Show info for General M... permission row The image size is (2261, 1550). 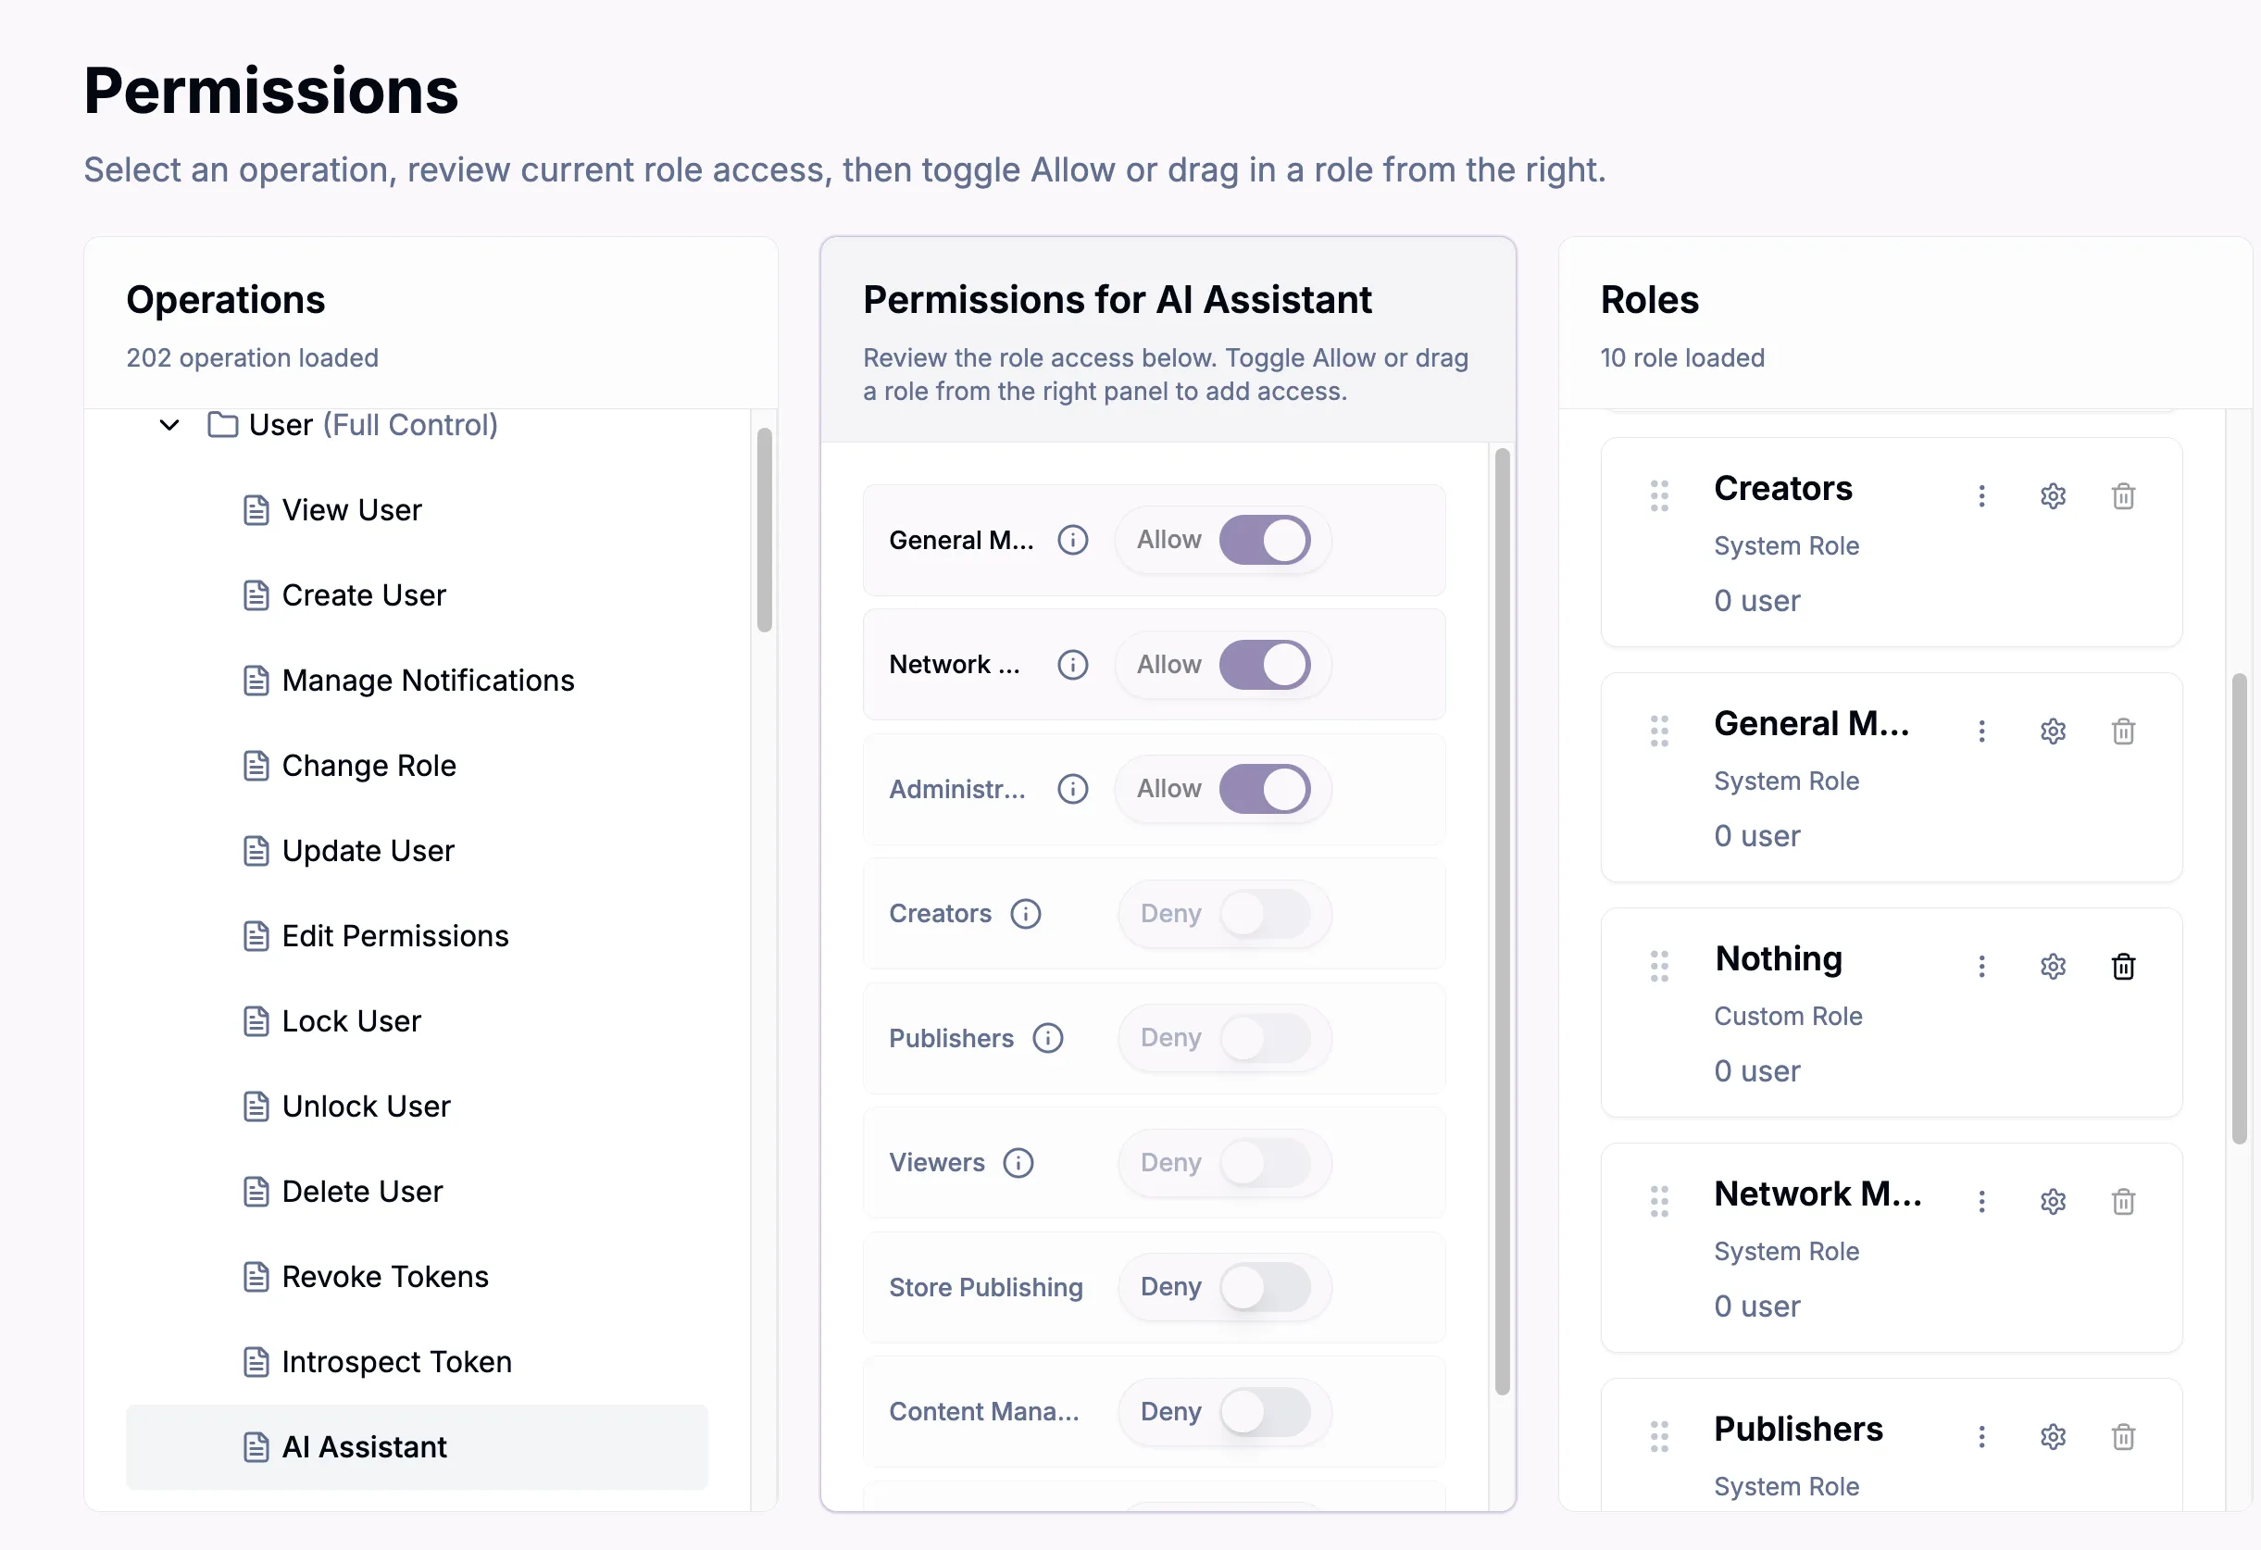pos(1072,540)
